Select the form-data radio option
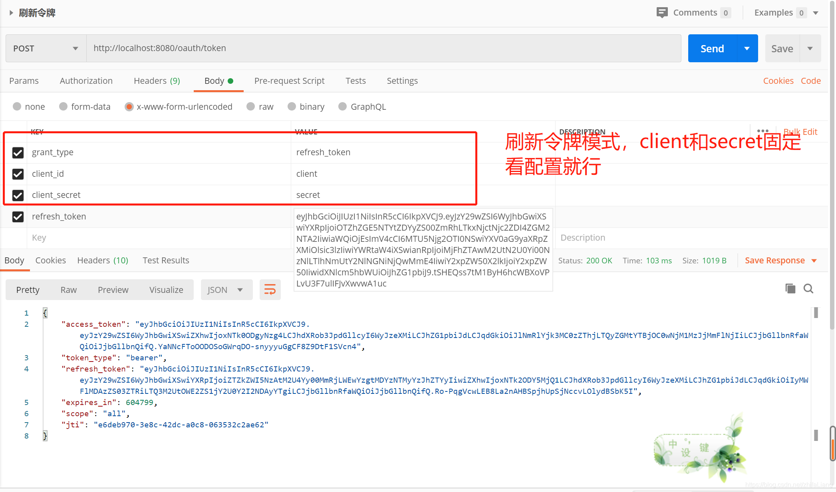The image size is (836, 492). coord(63,107)
